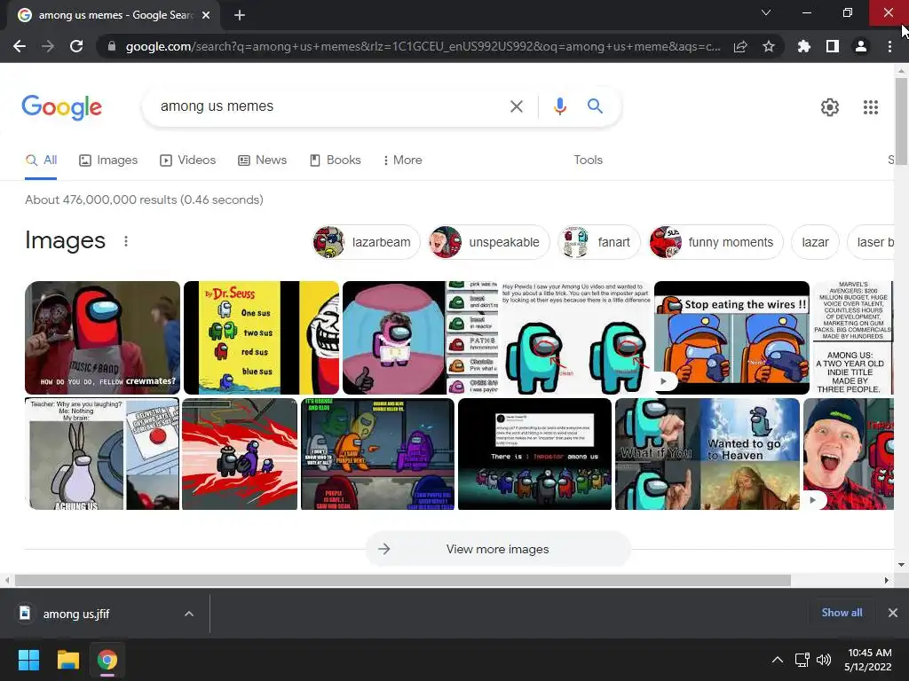The width and height of the screenshot is (909, 681).
Task: Share this page from address bar
Action: [740, 46]
